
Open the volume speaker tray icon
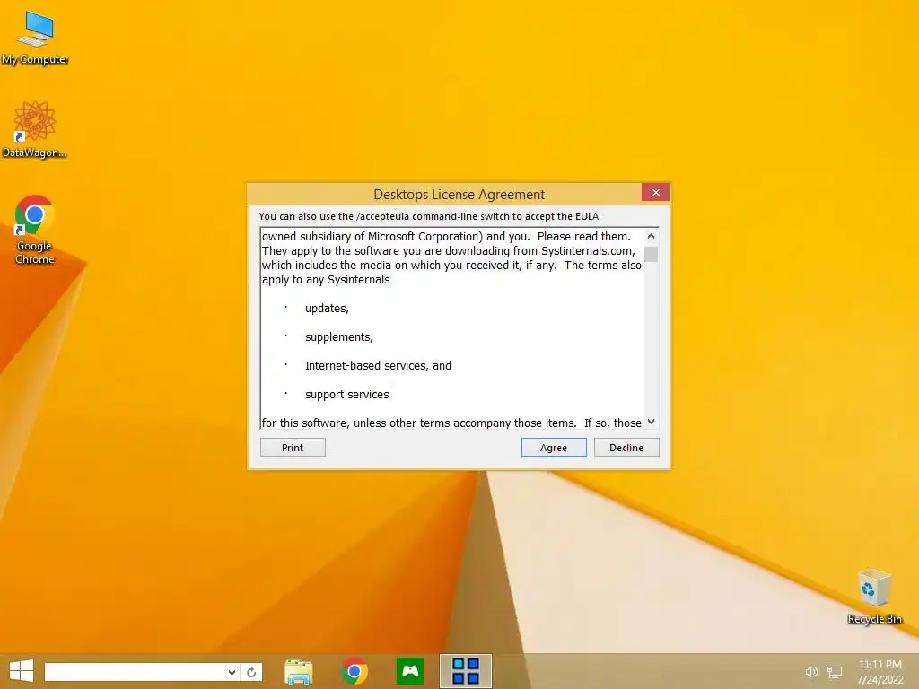point(811,672)
